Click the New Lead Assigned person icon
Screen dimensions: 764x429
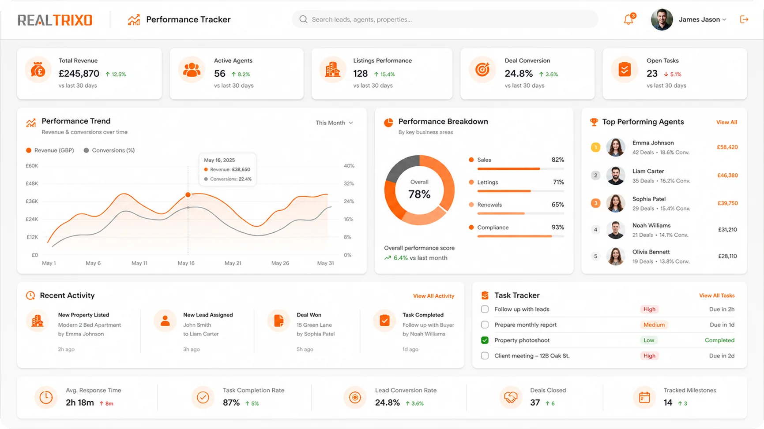(165, 321)
